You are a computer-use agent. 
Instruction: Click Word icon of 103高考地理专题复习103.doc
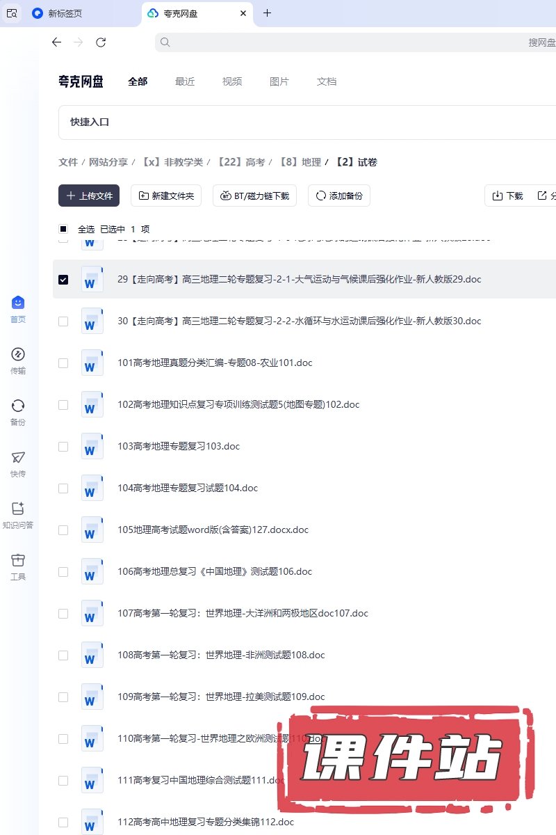click(92, 446)
